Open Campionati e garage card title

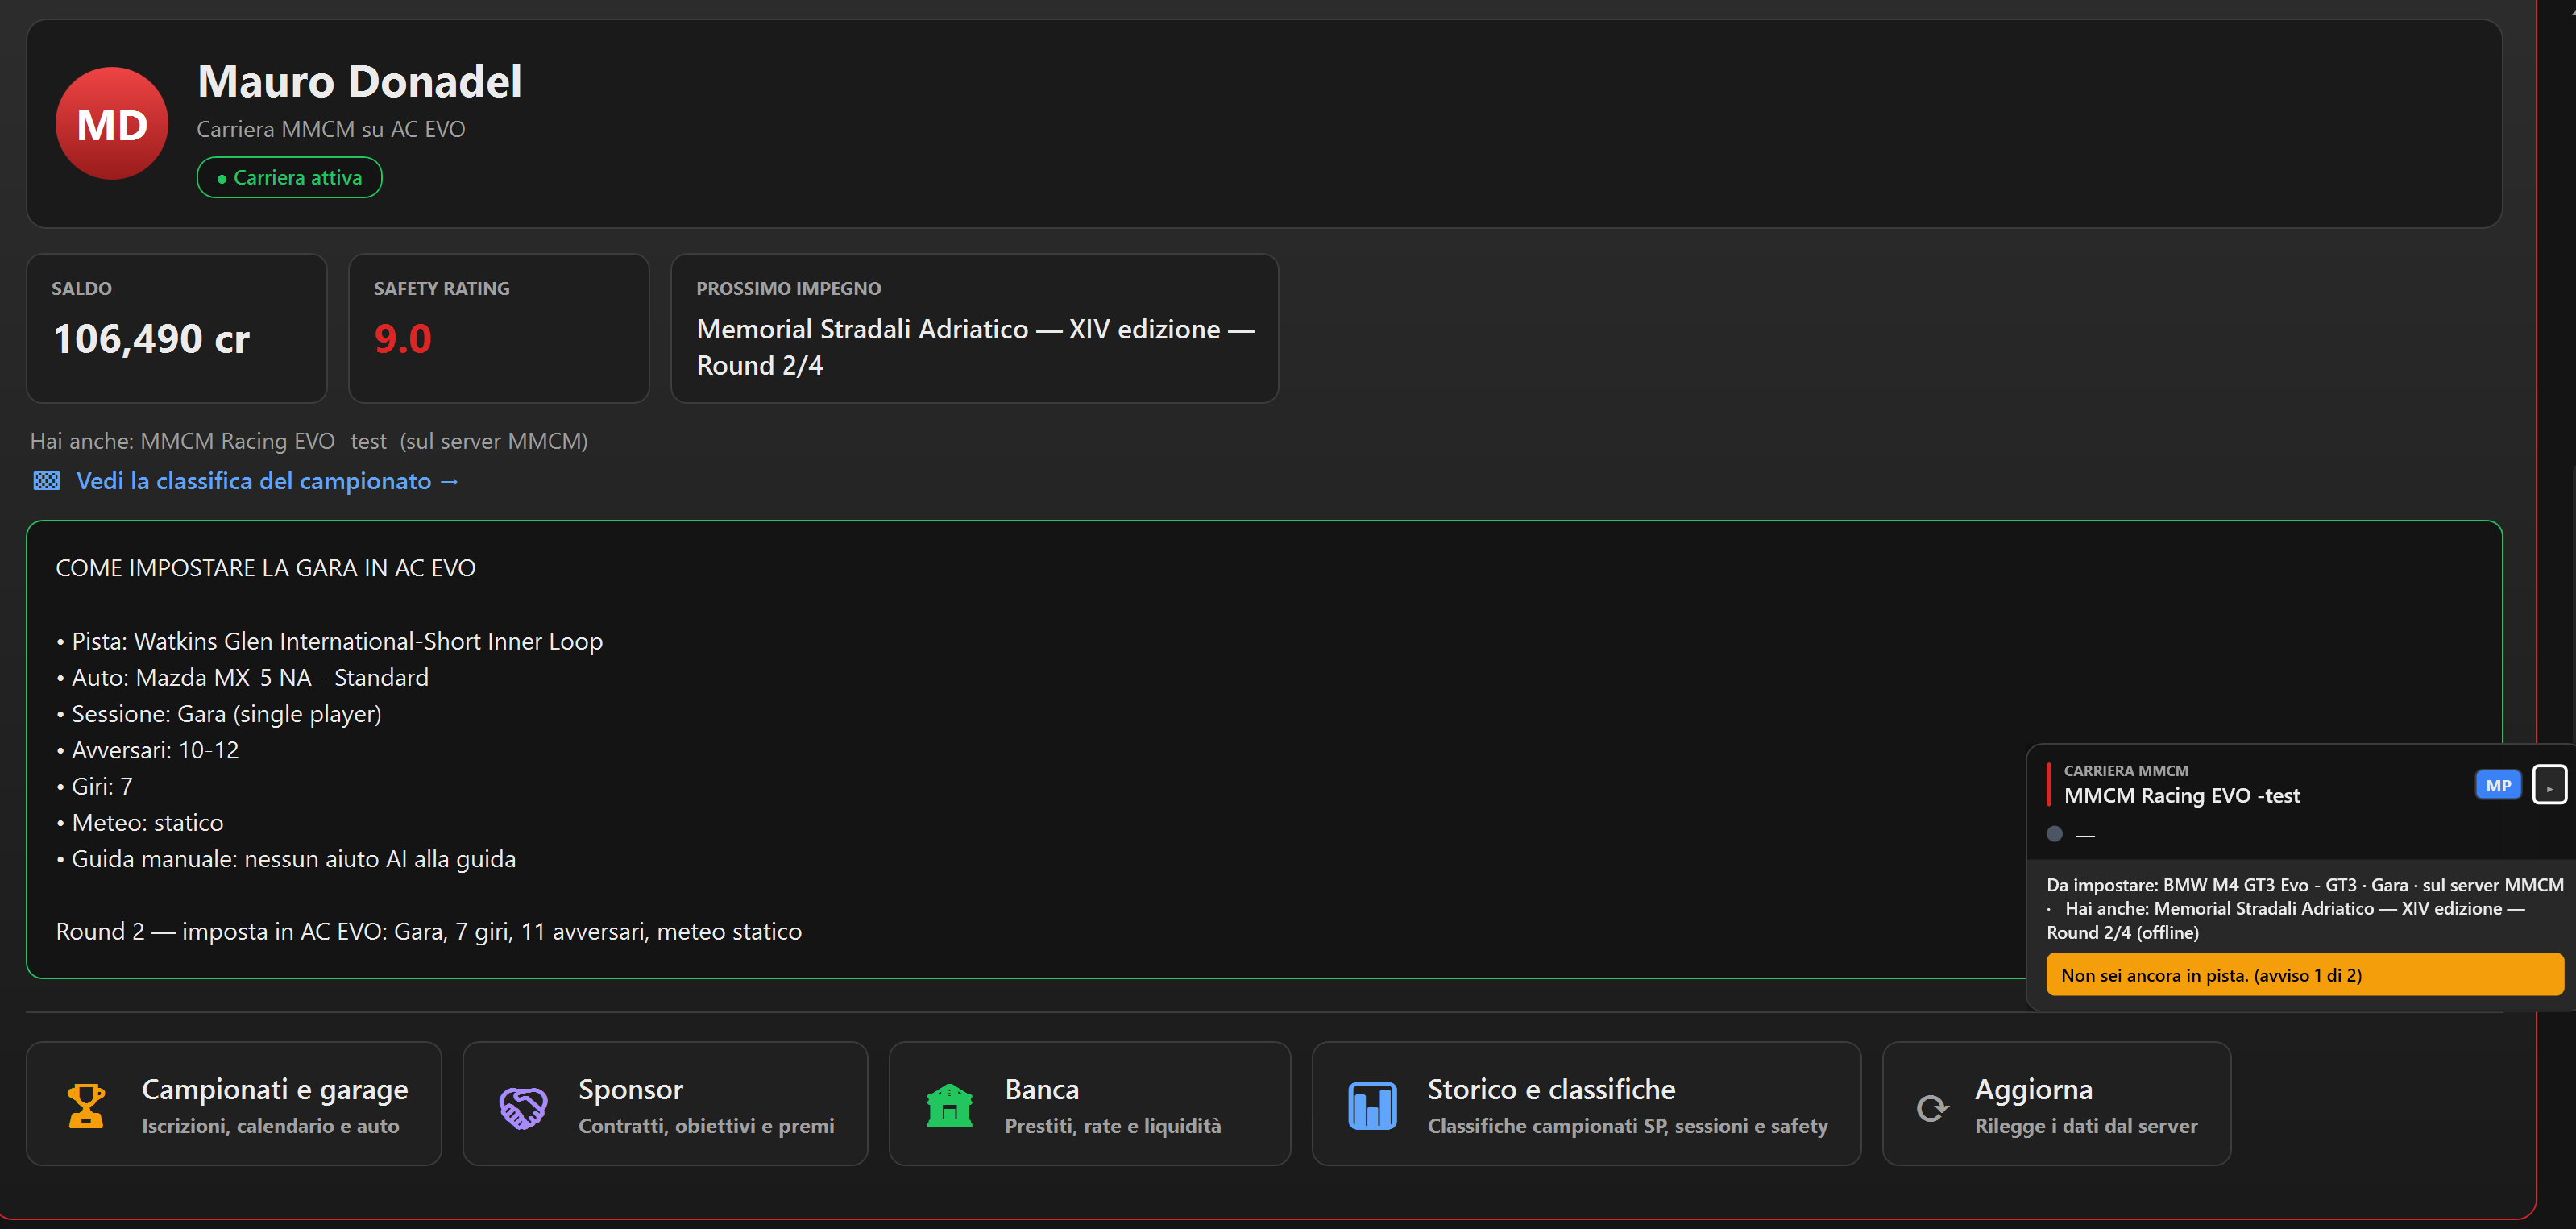pyautogui.click(x=275, y=1089)
